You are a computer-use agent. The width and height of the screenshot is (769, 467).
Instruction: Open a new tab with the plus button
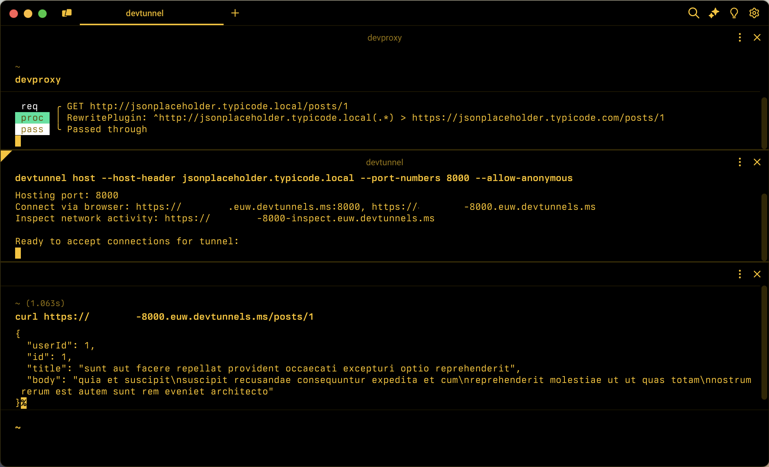235,13
